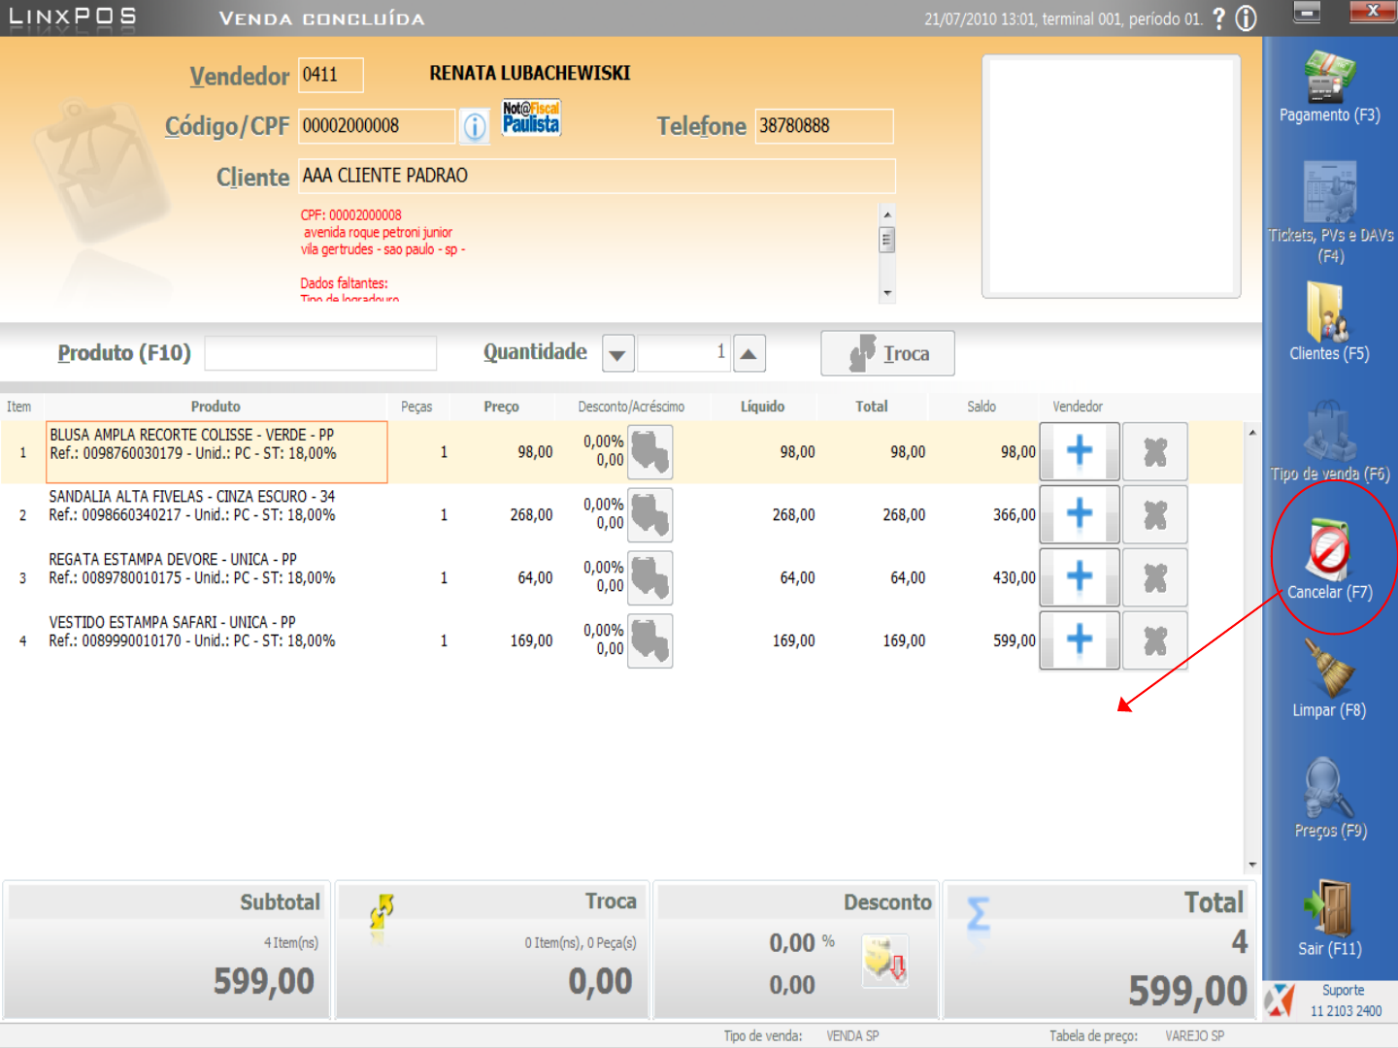Add seller plus for BLUSA AMPLA row
1398x1048 pixels.
(1080, 451)
